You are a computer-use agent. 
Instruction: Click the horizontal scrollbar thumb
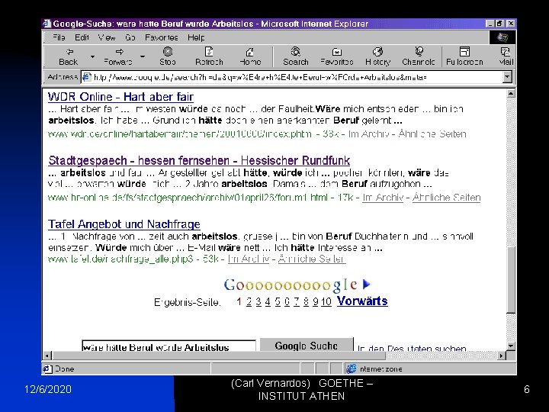click(219, 356)
